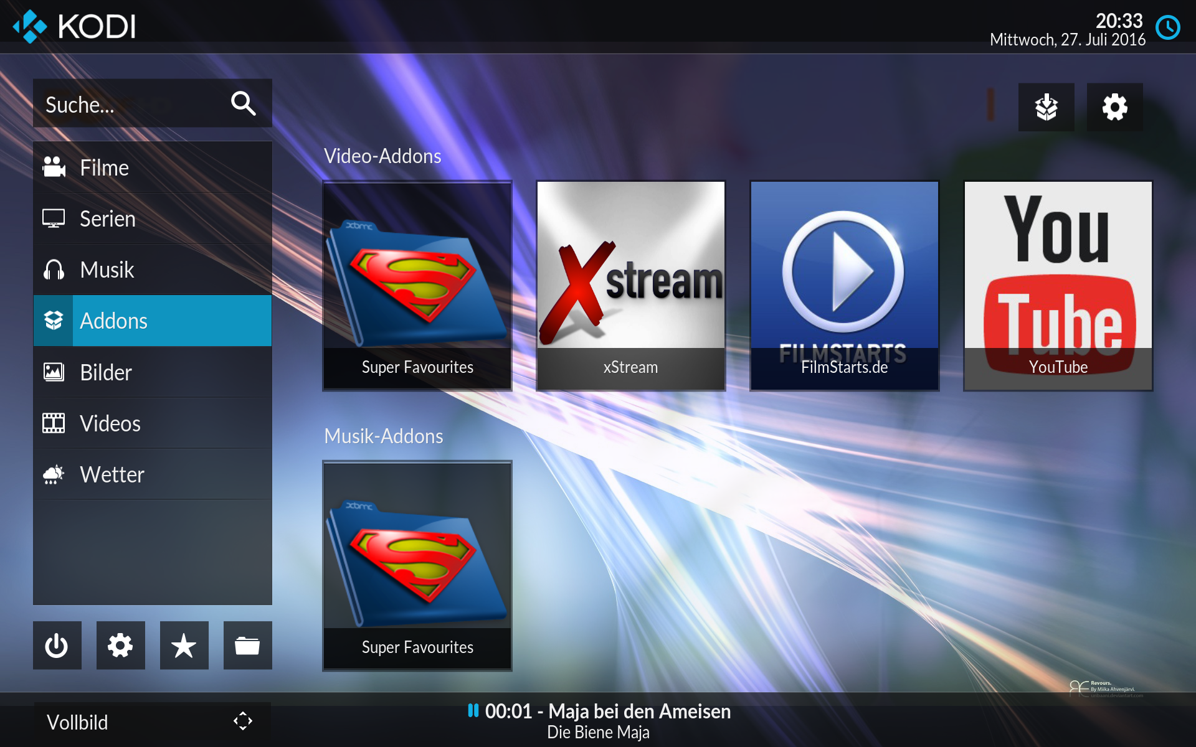Click the Serien monitor icon

(54, 218)
